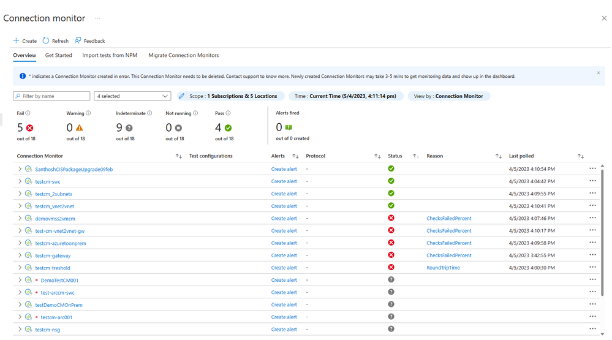Open the Import tests from NPM tab
Screen dimensions: 612x340
coord(110,55)
